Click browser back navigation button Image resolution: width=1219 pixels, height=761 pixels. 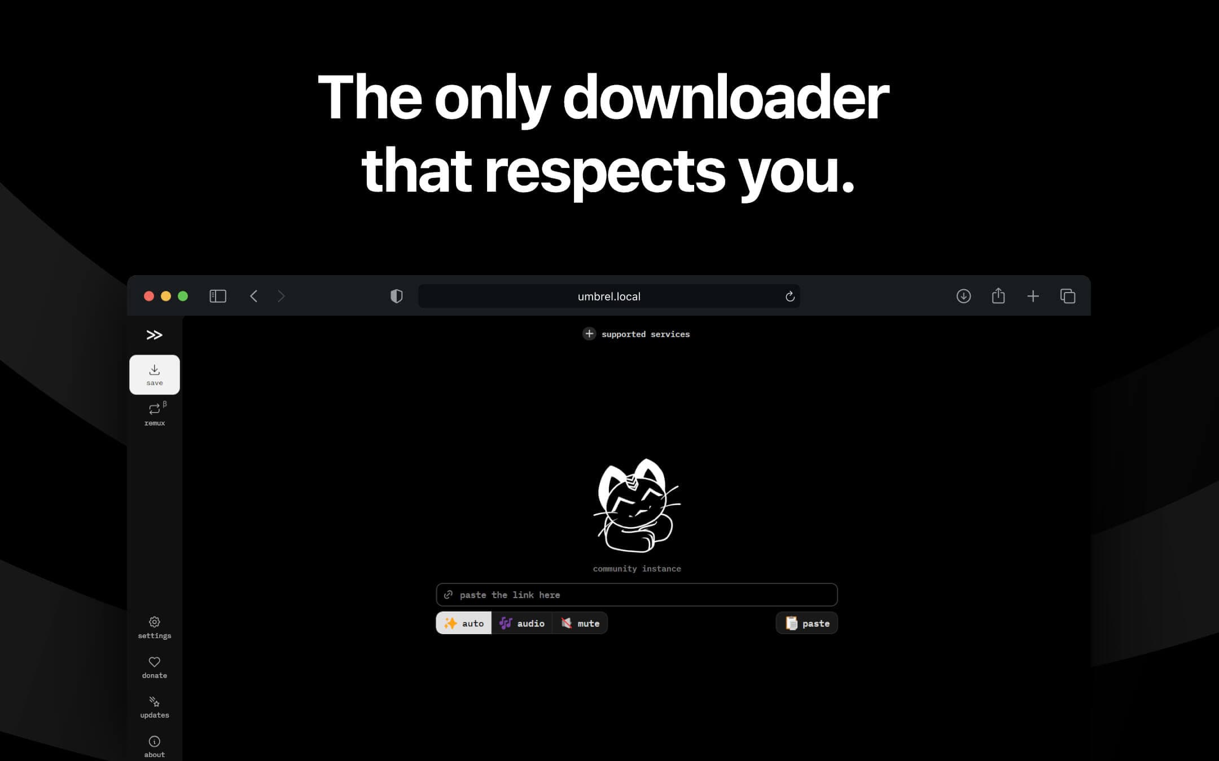pos(253,295)
